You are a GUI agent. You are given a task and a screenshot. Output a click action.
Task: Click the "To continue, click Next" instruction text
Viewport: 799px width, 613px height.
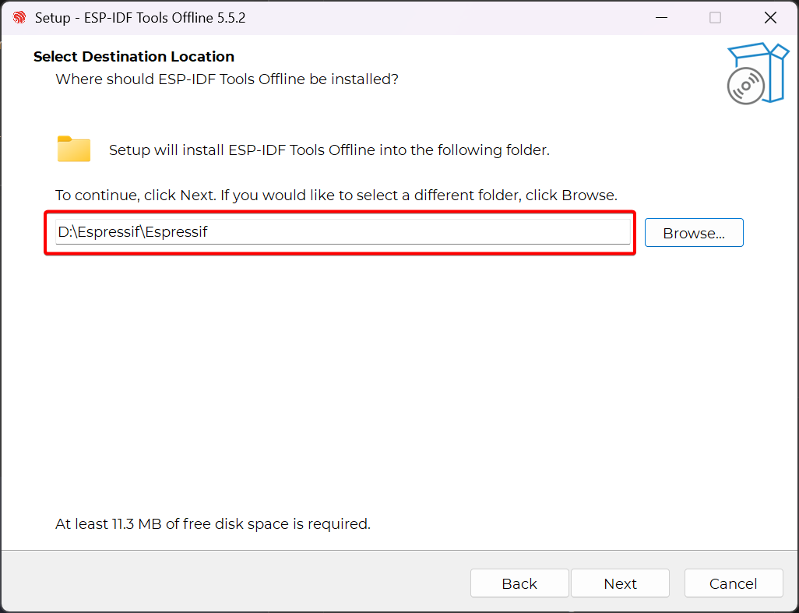point(336,195)
